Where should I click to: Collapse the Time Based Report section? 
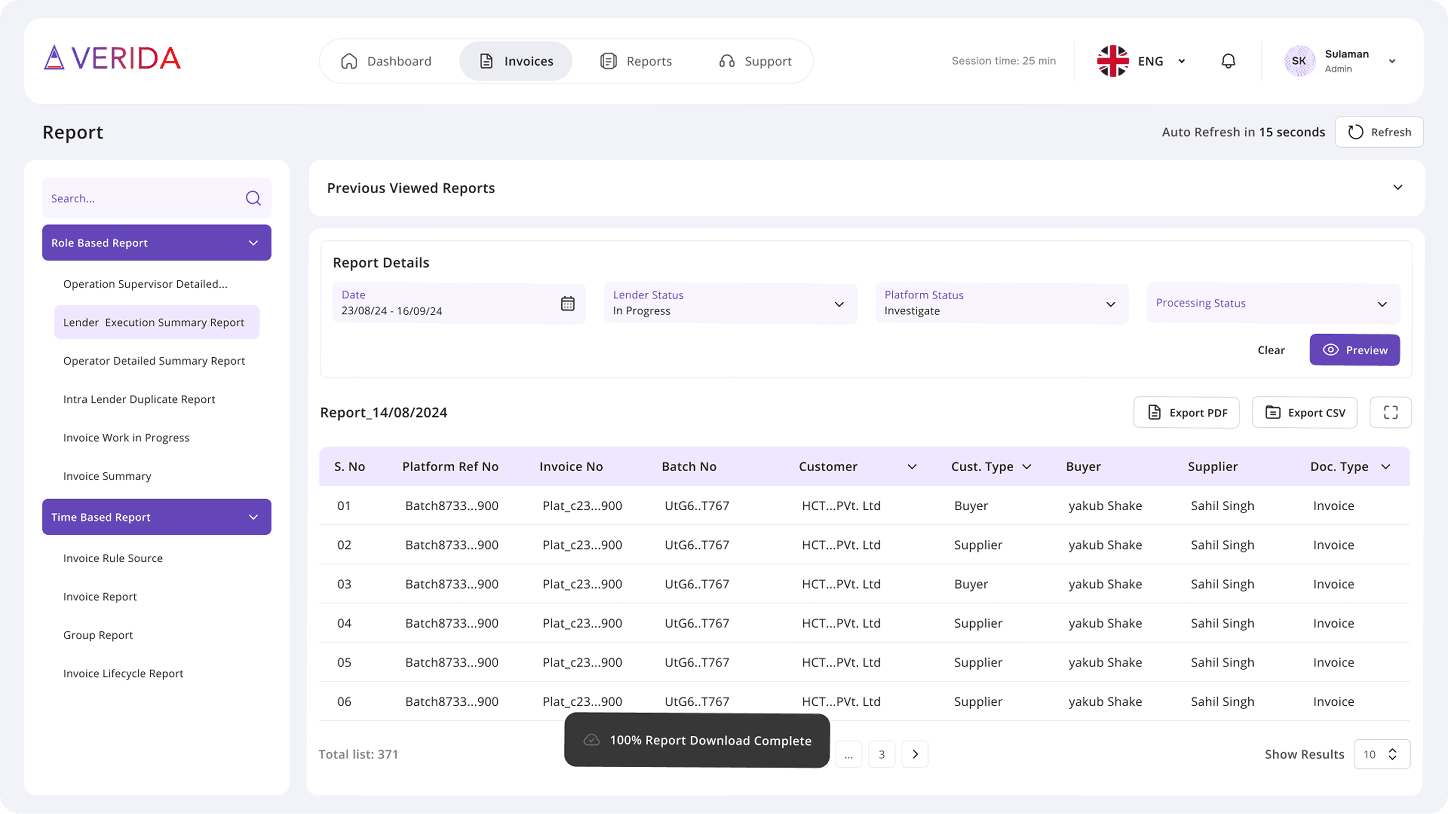click(253, 517)
